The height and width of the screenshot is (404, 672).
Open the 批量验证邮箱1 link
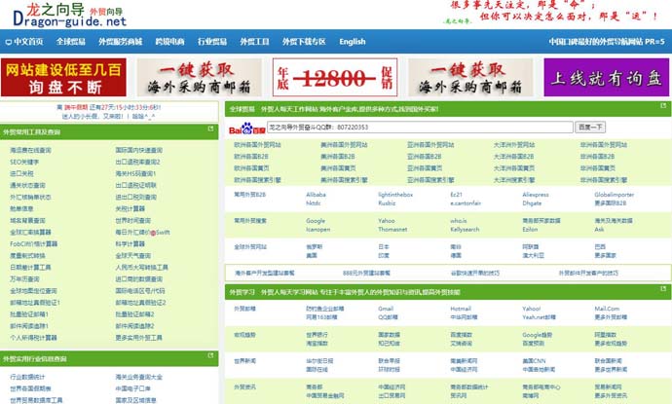point(29,314)
